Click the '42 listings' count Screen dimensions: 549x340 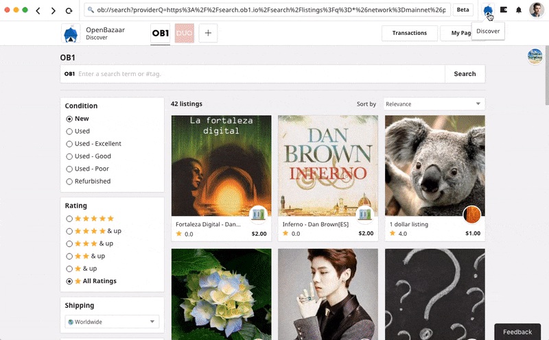coord(186,104)
